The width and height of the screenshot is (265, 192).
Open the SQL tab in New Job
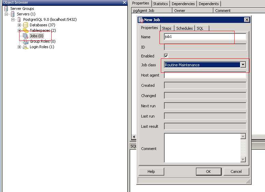point(202,28)
